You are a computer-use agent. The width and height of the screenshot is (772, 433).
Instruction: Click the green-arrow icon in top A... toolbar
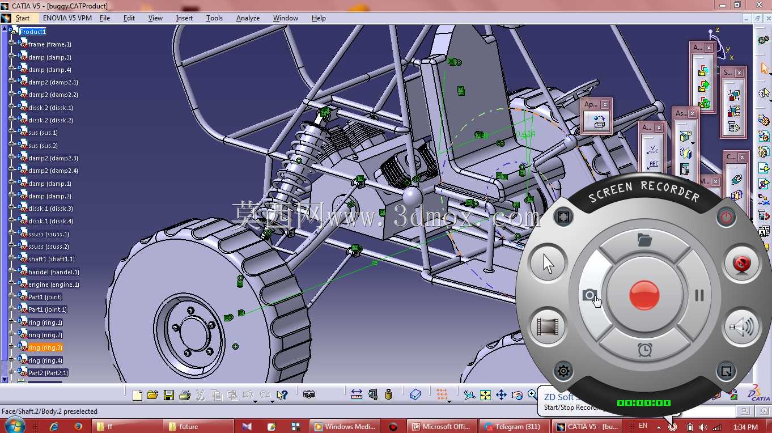704,87
